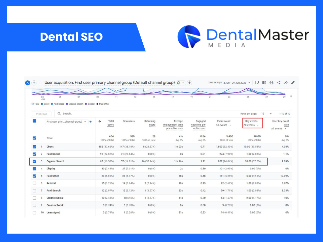Open the dropdown arrow next to the green checkmark
This screenshot has height=242, width=323.
point(183,83)
